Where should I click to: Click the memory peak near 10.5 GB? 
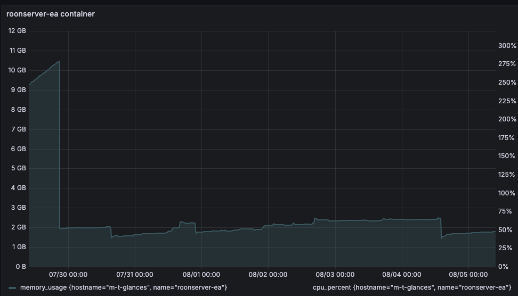click(58, 62)
